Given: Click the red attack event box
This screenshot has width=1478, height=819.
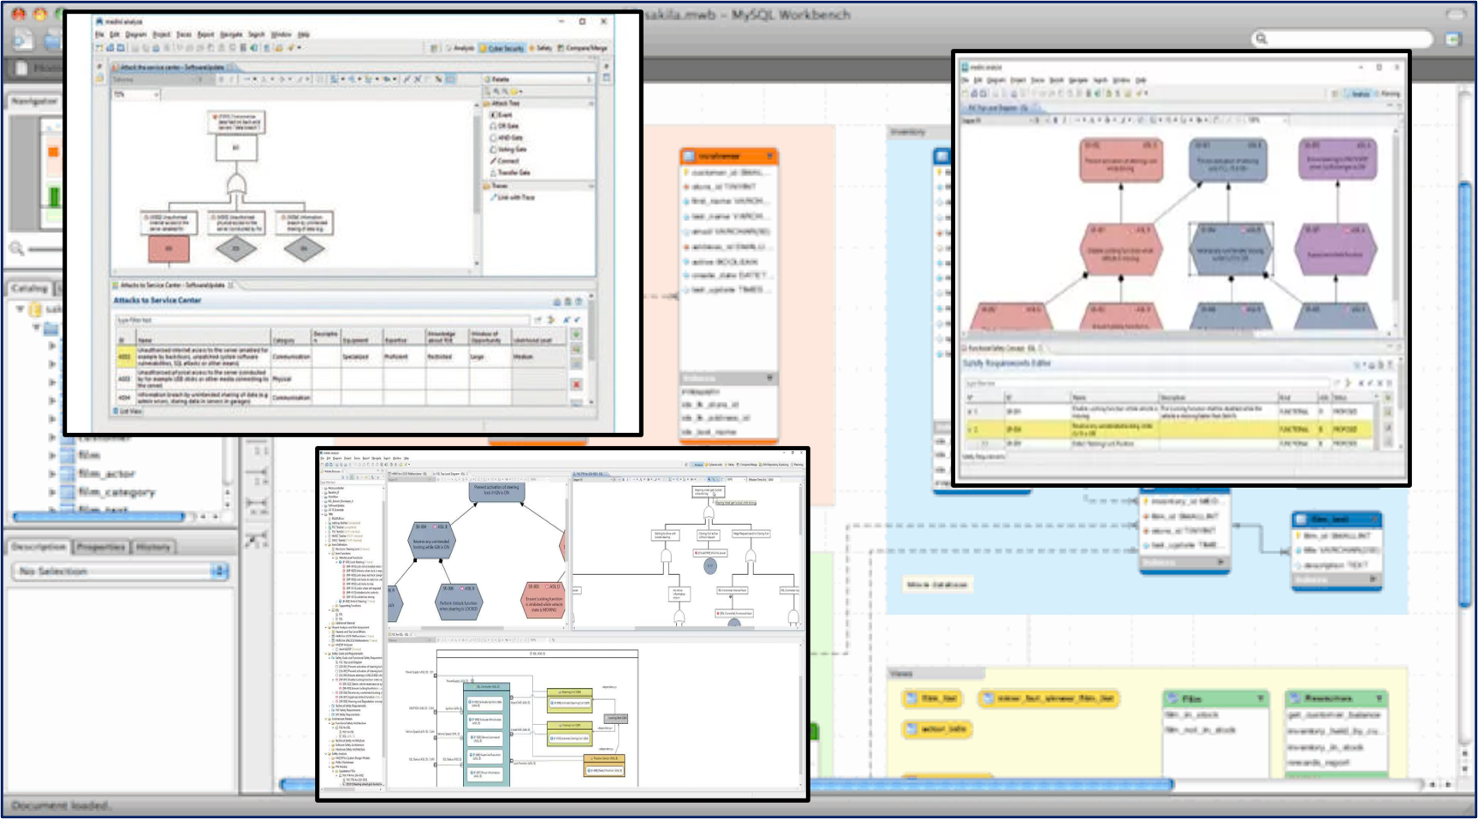Looking at the screenshot, I should coord(169,249).
